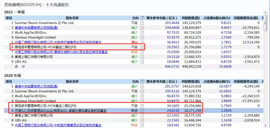
Task: Sort 2020 年报 by 持股数量(股)
Action: 191,81
